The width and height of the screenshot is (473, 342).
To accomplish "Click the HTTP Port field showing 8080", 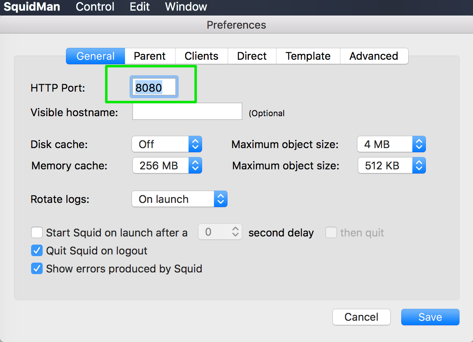I will 154,87.
